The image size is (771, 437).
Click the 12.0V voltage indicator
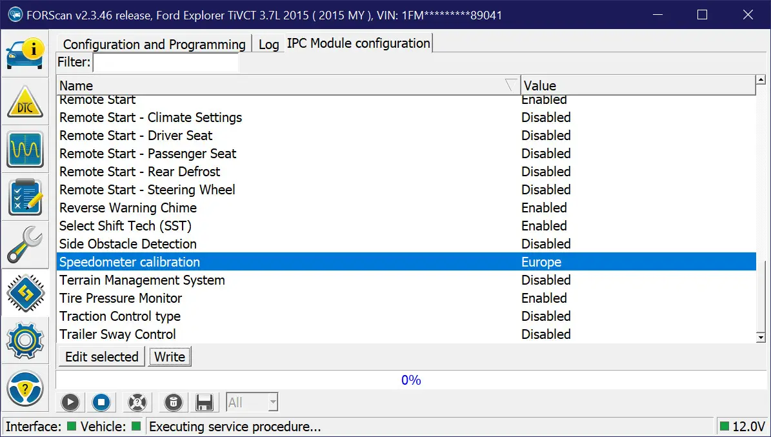[x=743, y=427]
